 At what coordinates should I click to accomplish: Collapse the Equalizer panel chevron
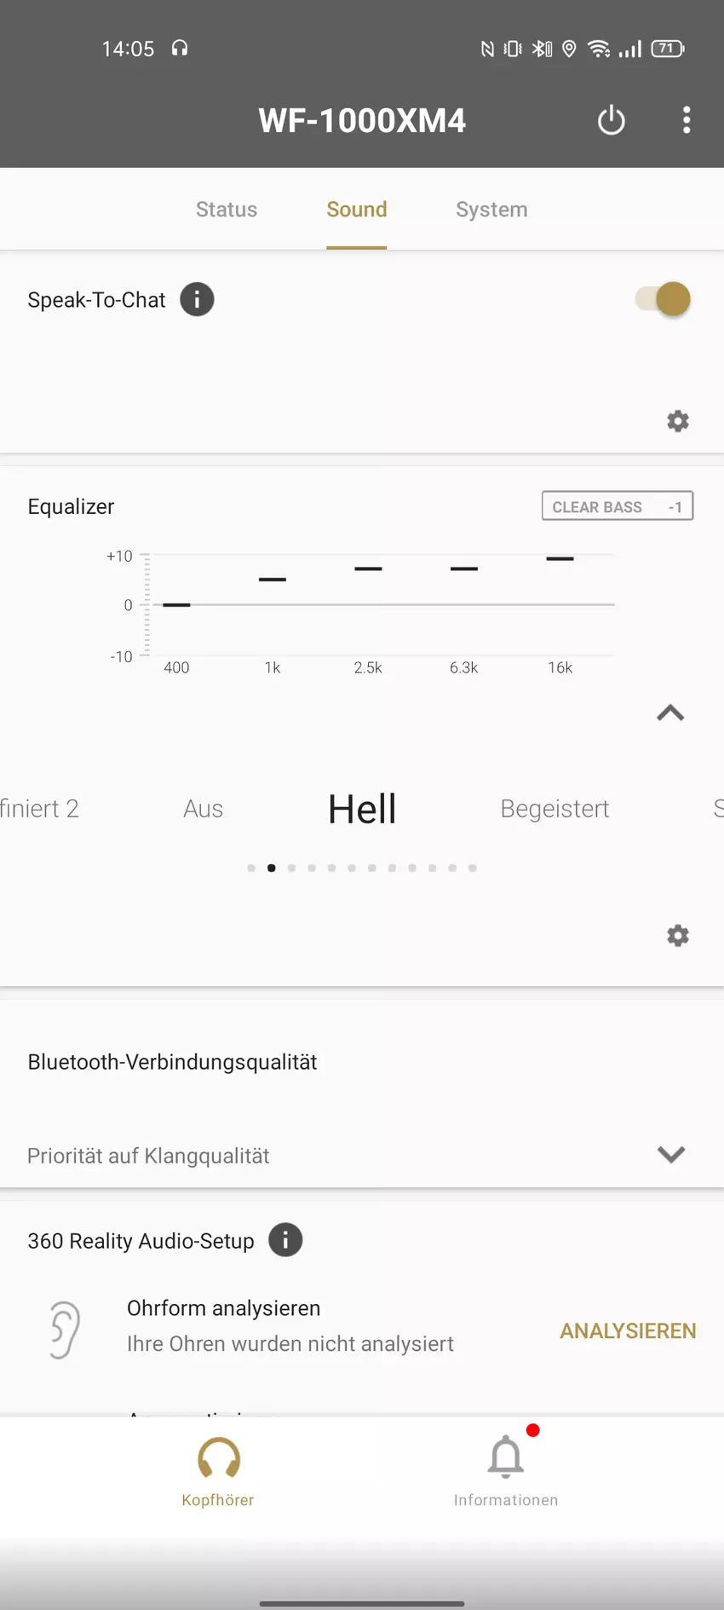[670, 713]
